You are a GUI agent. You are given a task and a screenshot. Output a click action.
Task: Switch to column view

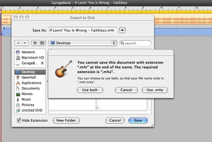(x=42, y=43)
